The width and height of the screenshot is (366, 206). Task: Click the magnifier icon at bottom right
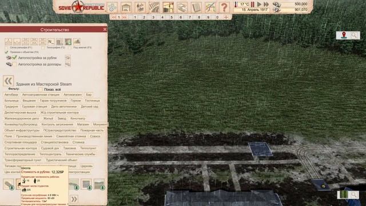[354, 195]
